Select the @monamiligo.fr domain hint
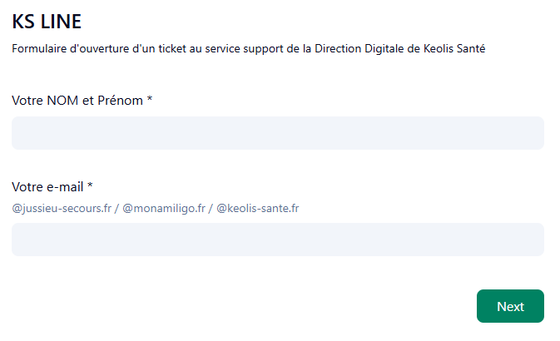The image size is (560, 341). (164, 208)
